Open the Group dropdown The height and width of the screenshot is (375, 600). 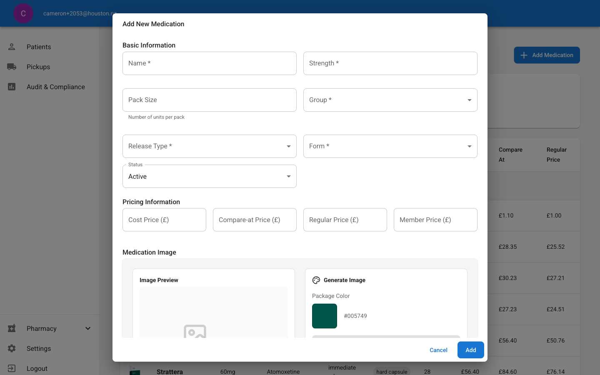(x=390, y=100)
